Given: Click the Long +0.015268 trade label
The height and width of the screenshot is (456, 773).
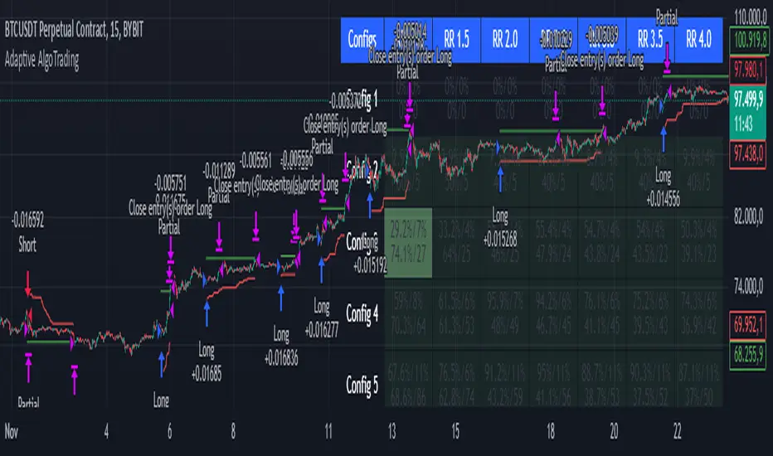Looking at the screenshot, I should pos(500,228).
